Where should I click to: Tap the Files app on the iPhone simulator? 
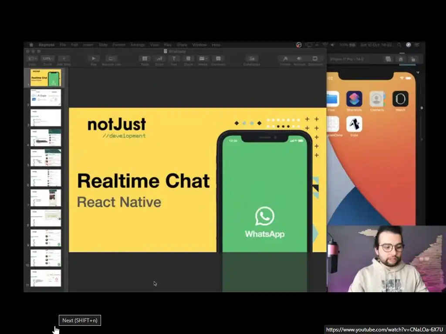coord(333,99)
